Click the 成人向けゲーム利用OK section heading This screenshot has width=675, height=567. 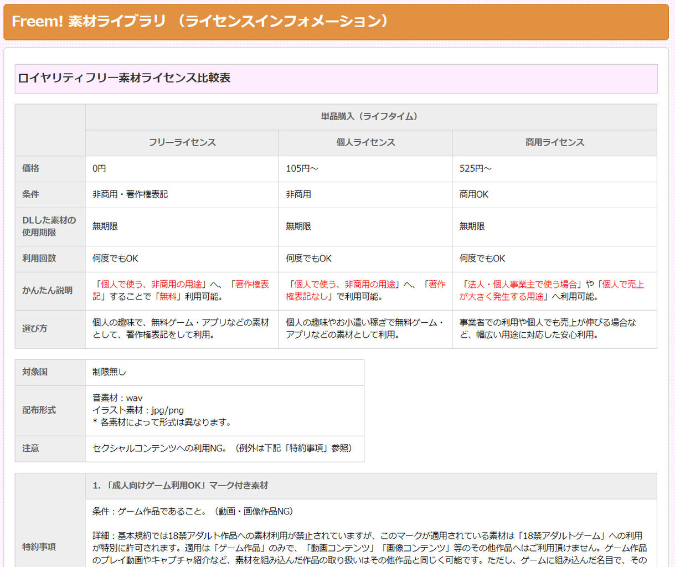point(371,486)
